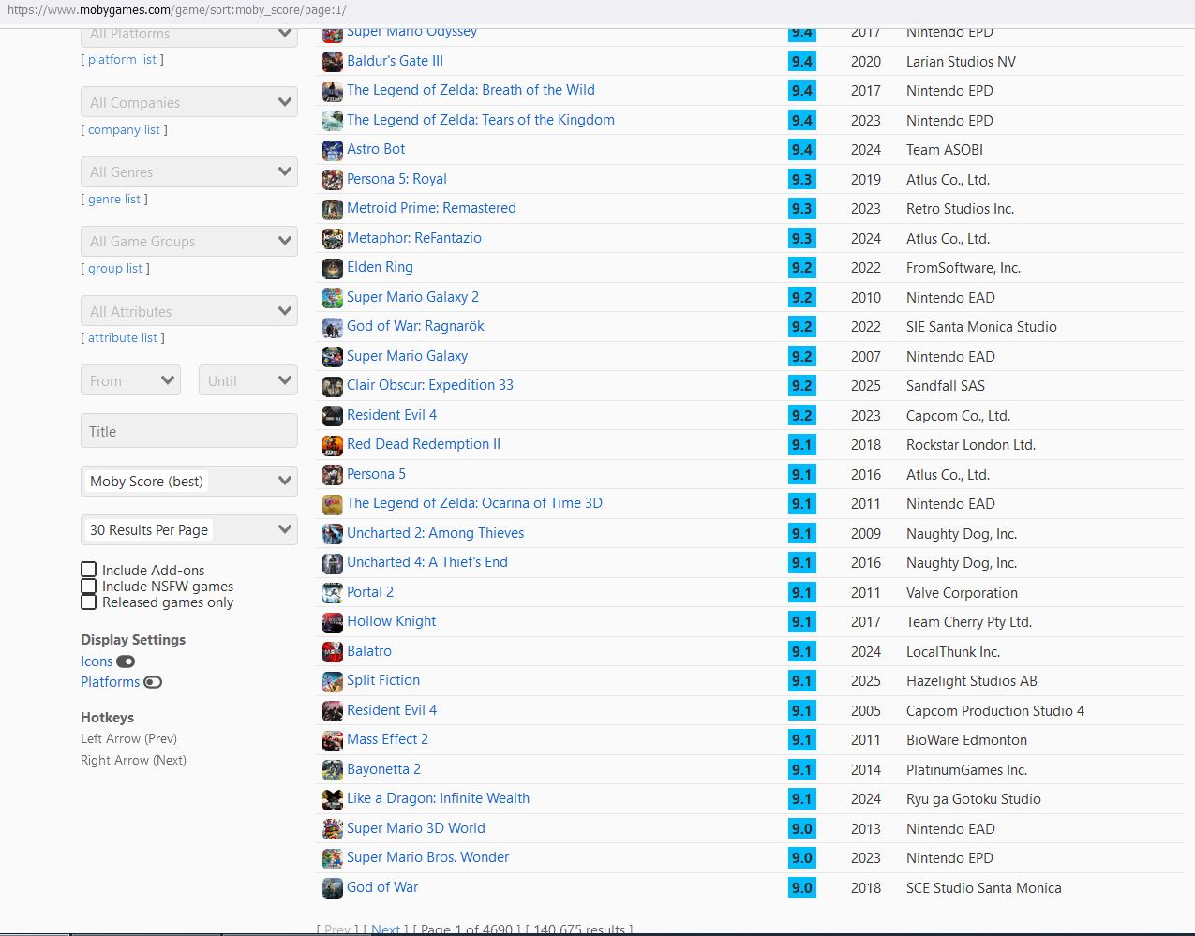Image resolution: width=1195 pixels, height=936 pixels.
Task: Click 'Valve Corporation' developer text
Action: (962, 593)
